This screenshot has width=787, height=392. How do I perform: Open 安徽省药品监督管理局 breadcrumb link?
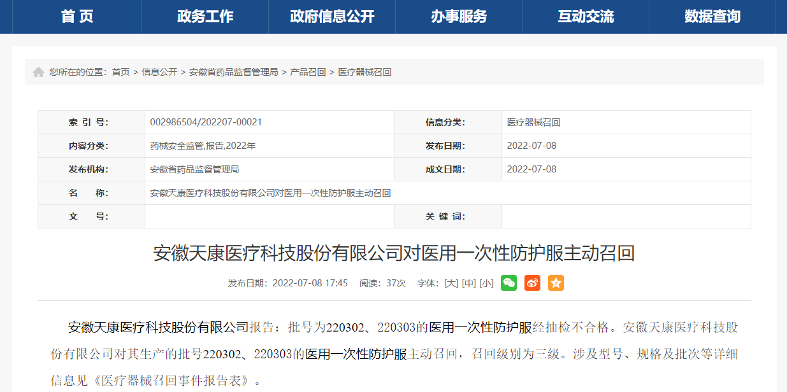pos(233,73)
